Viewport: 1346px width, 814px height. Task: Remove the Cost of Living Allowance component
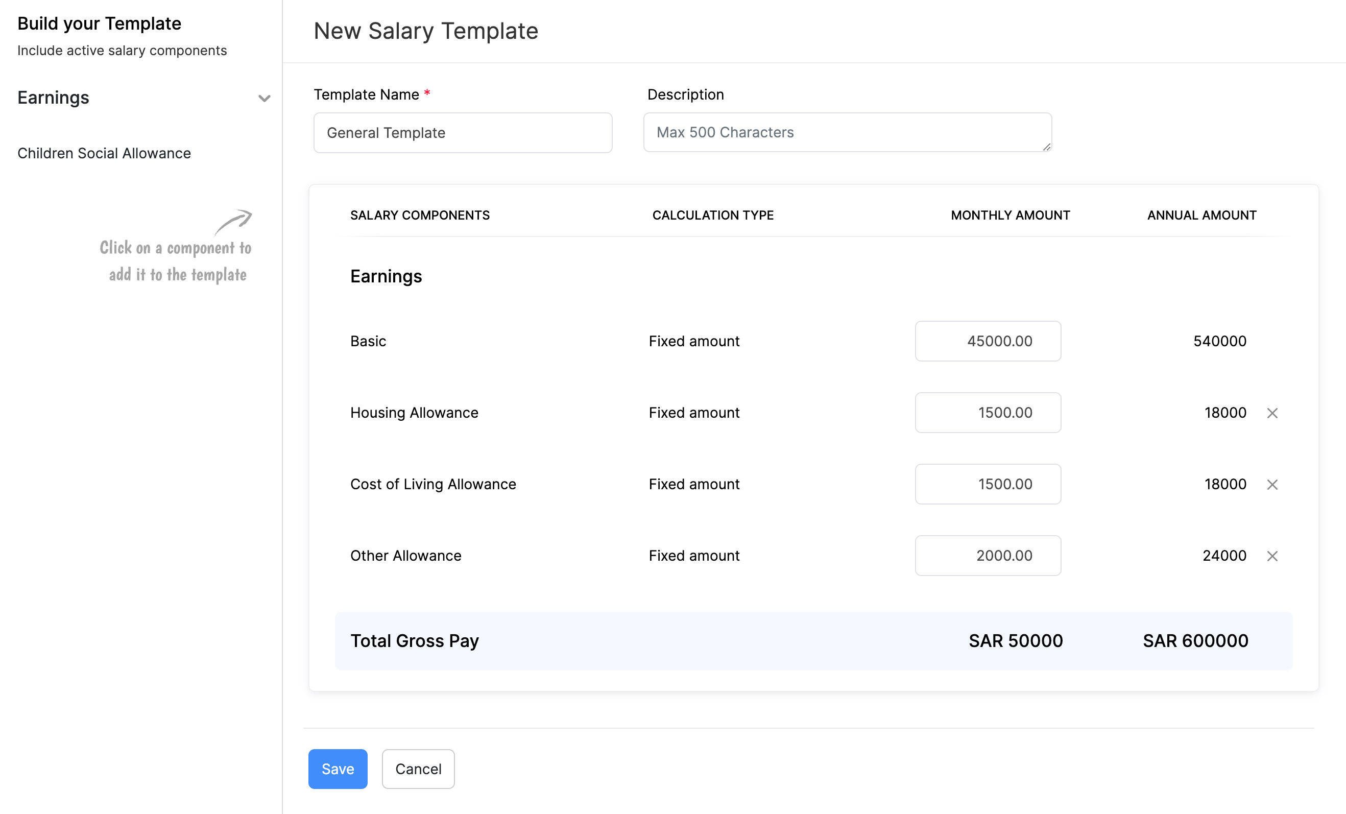coord(1273,485)
